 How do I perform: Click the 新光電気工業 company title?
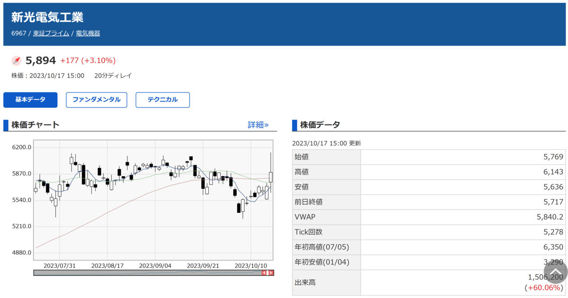point(47,18)
